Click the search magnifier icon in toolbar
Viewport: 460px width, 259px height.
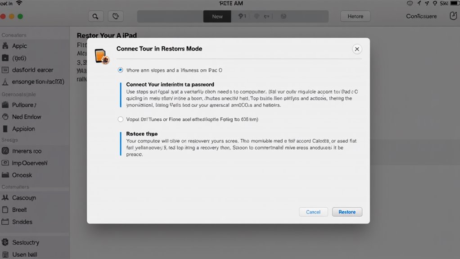tap(95, 16)
